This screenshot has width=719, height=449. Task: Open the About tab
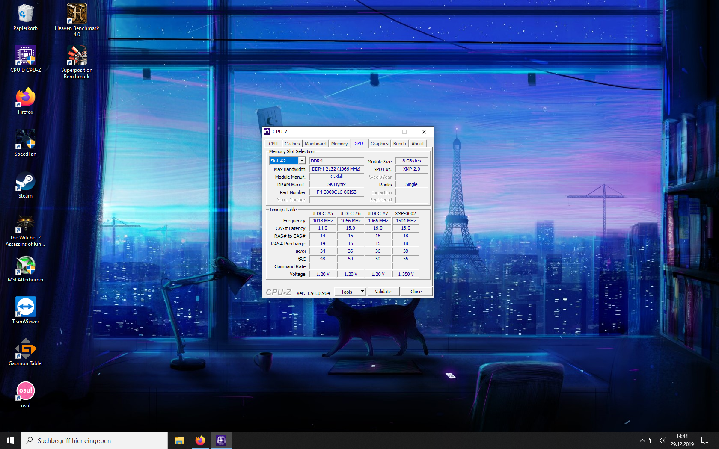coord(418,144)
